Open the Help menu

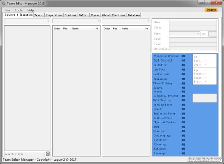coord(31,10)
